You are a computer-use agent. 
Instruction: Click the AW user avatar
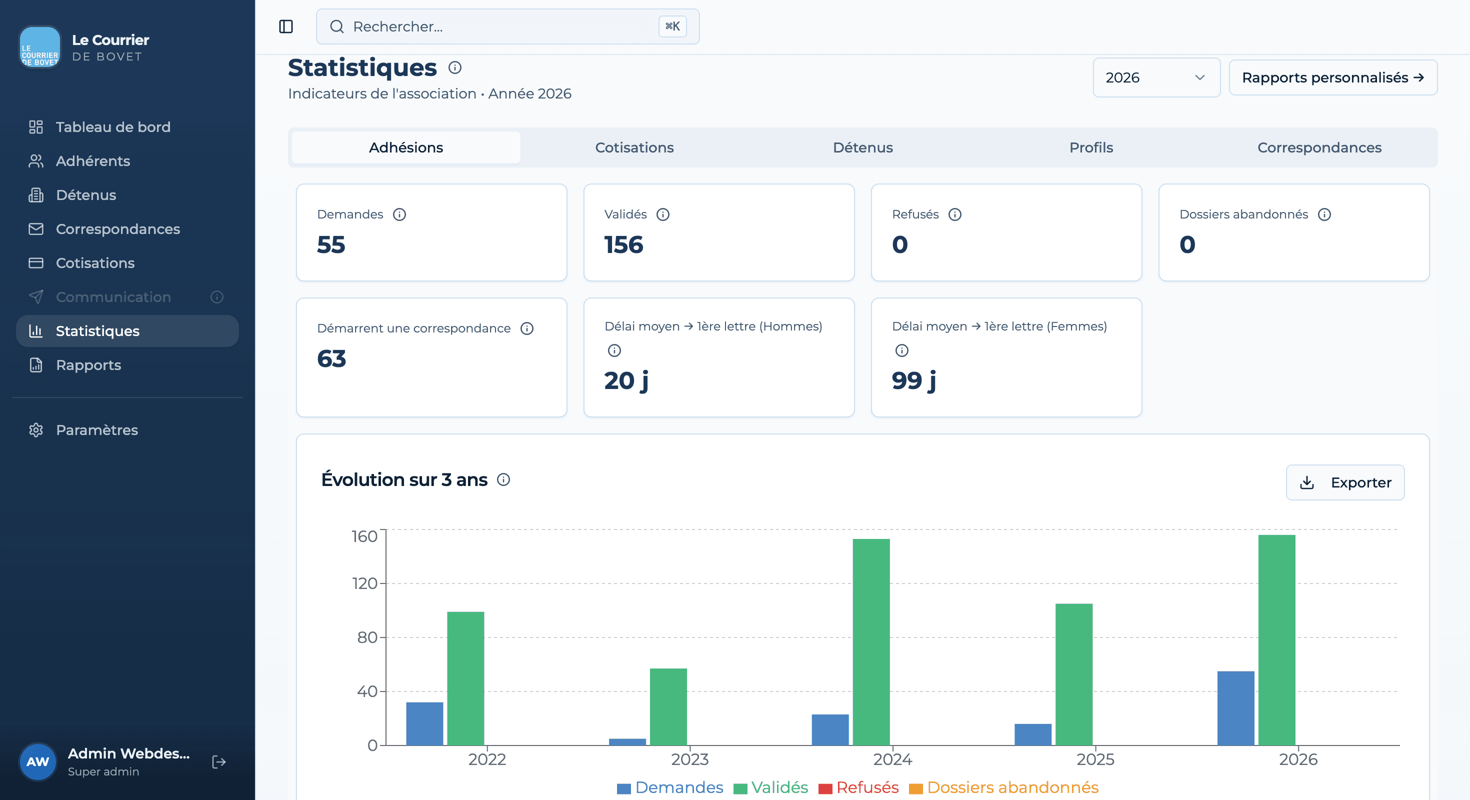pyautogui.click(x=37, y=762)
